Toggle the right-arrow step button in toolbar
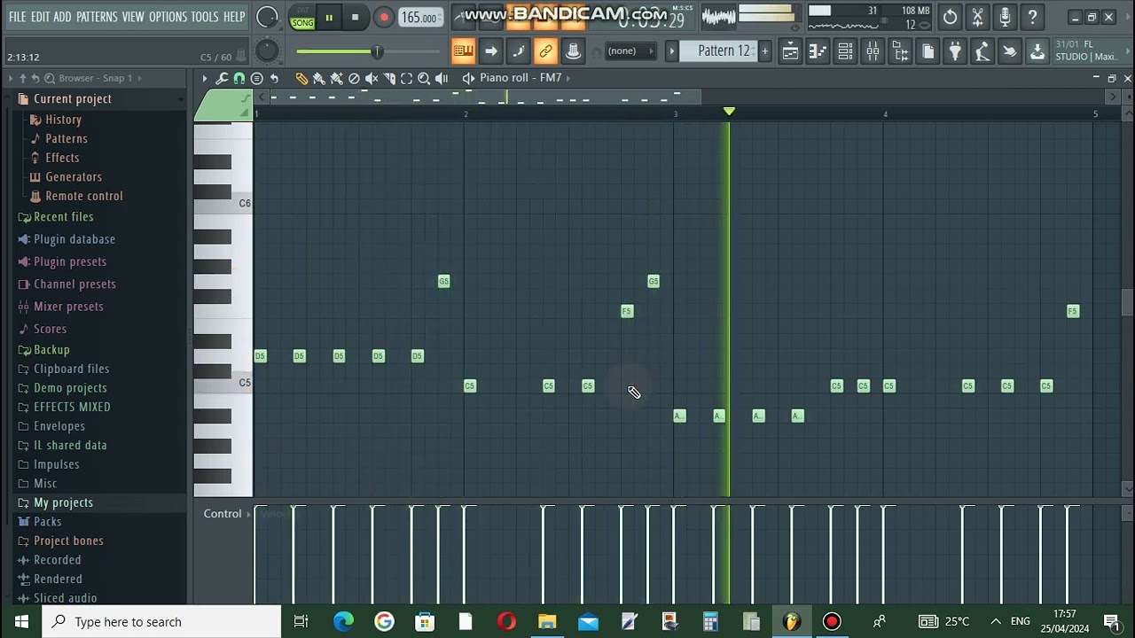 coord(490,51)
